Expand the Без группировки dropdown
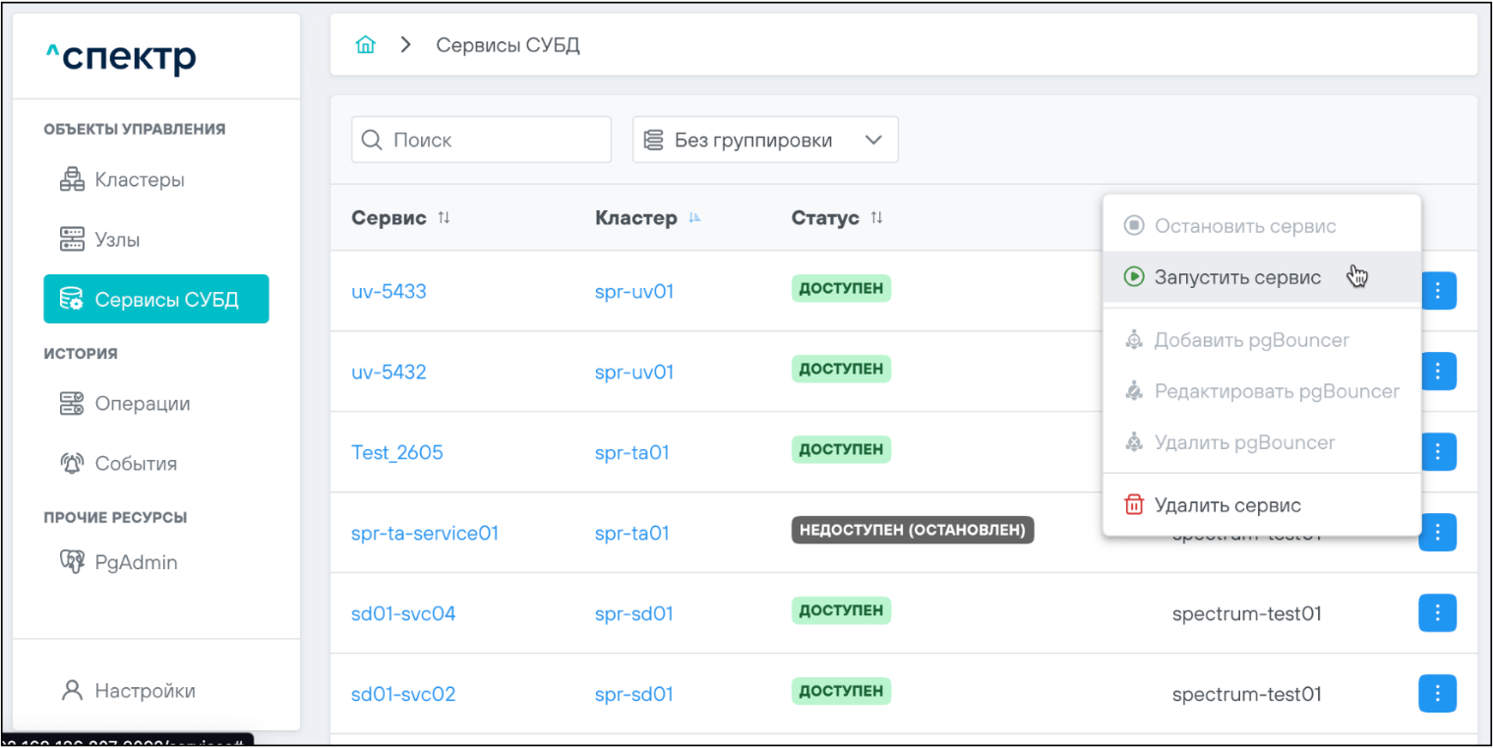The width and height of the screenshot is (1493, 748). tap(765, 141)
